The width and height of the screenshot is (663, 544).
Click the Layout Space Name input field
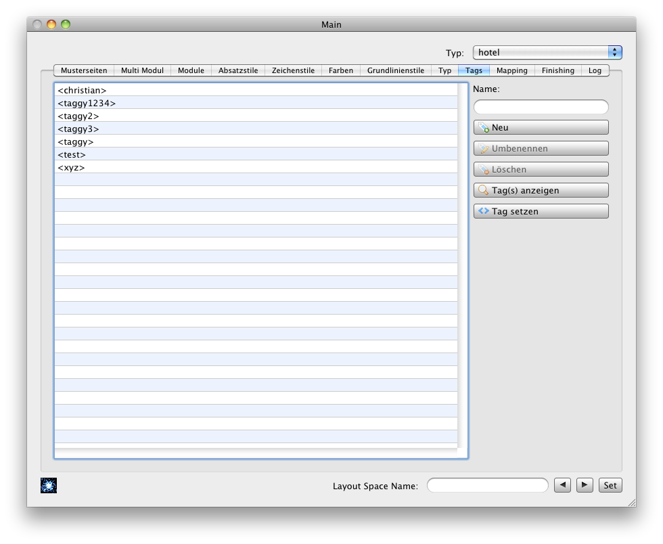coord(487,485)
